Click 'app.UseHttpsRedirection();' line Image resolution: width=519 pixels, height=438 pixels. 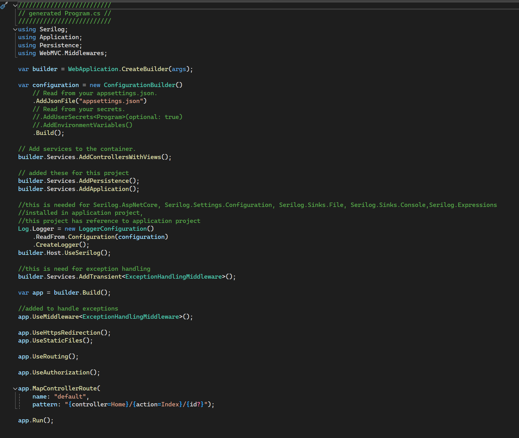pyautogui.click(x=64, y=333)
